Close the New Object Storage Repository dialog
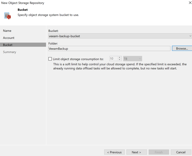The height and width of the screenshot is (156, 192). (190, 3)
